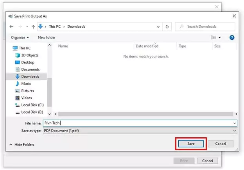This screenshot has width=244, height=170.
Task: Sort files by Name column header
Action: click(63, 46)
